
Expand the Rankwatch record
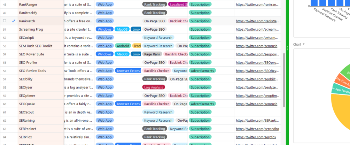pyautogui.click(x=14, y=21)
